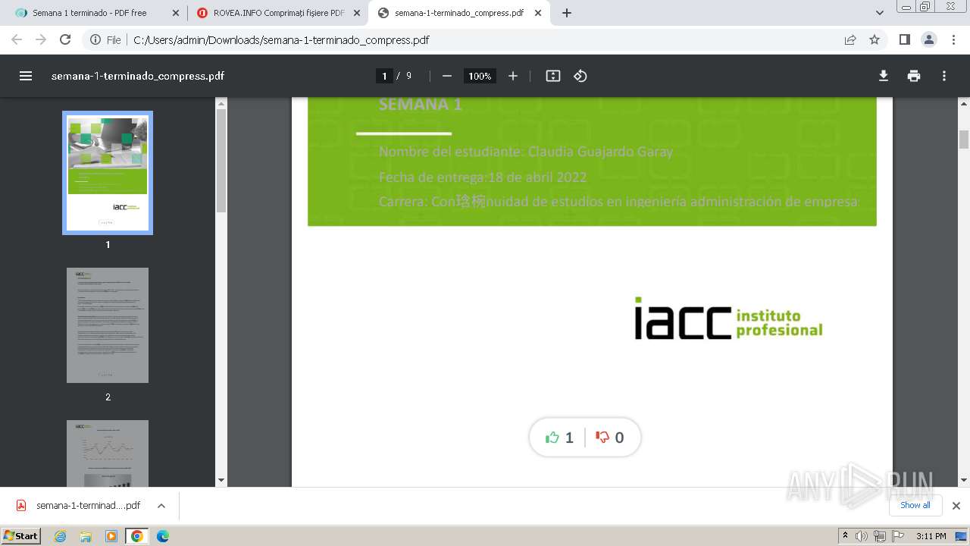The width and height of the screenshot is (970, 546).
Task: Open the Start menu
Action: pos(21,535)
